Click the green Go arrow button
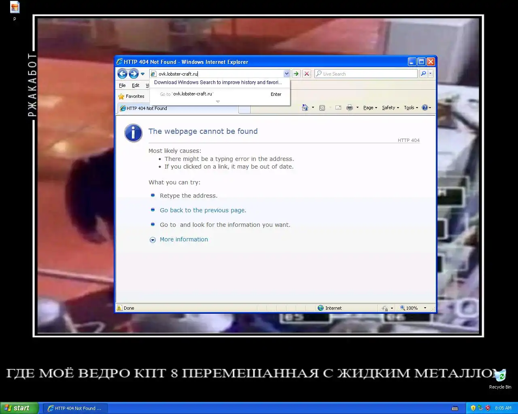The image size is (518, 414). [296, 74]
